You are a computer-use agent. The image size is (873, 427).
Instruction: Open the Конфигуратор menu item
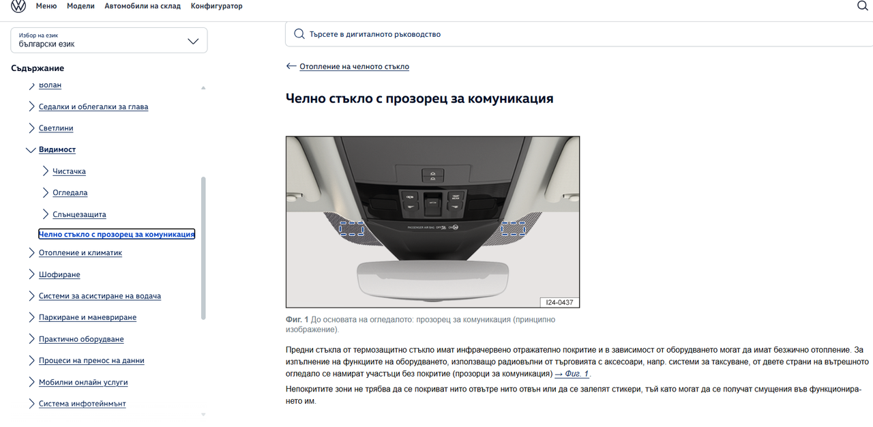216,6
